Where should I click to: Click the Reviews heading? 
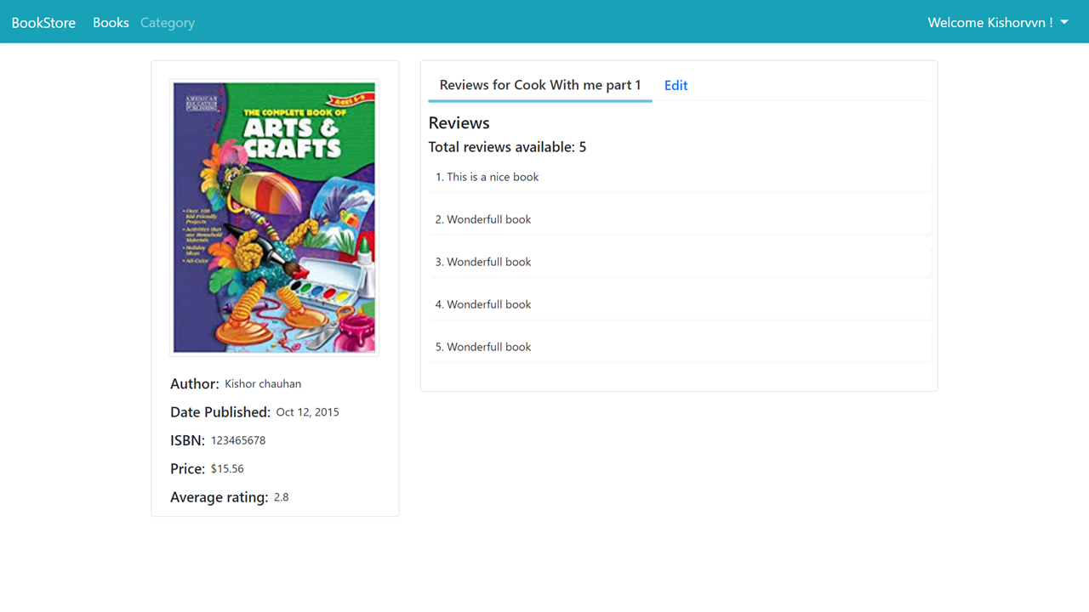pyautogui.click(x=459, y=122)
